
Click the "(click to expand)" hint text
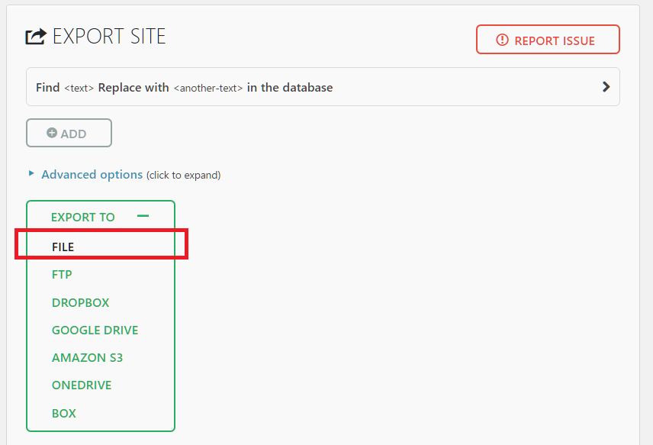[183, 176]
